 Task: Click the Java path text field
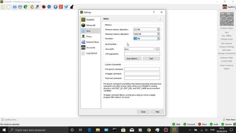[x=139, y=49]
